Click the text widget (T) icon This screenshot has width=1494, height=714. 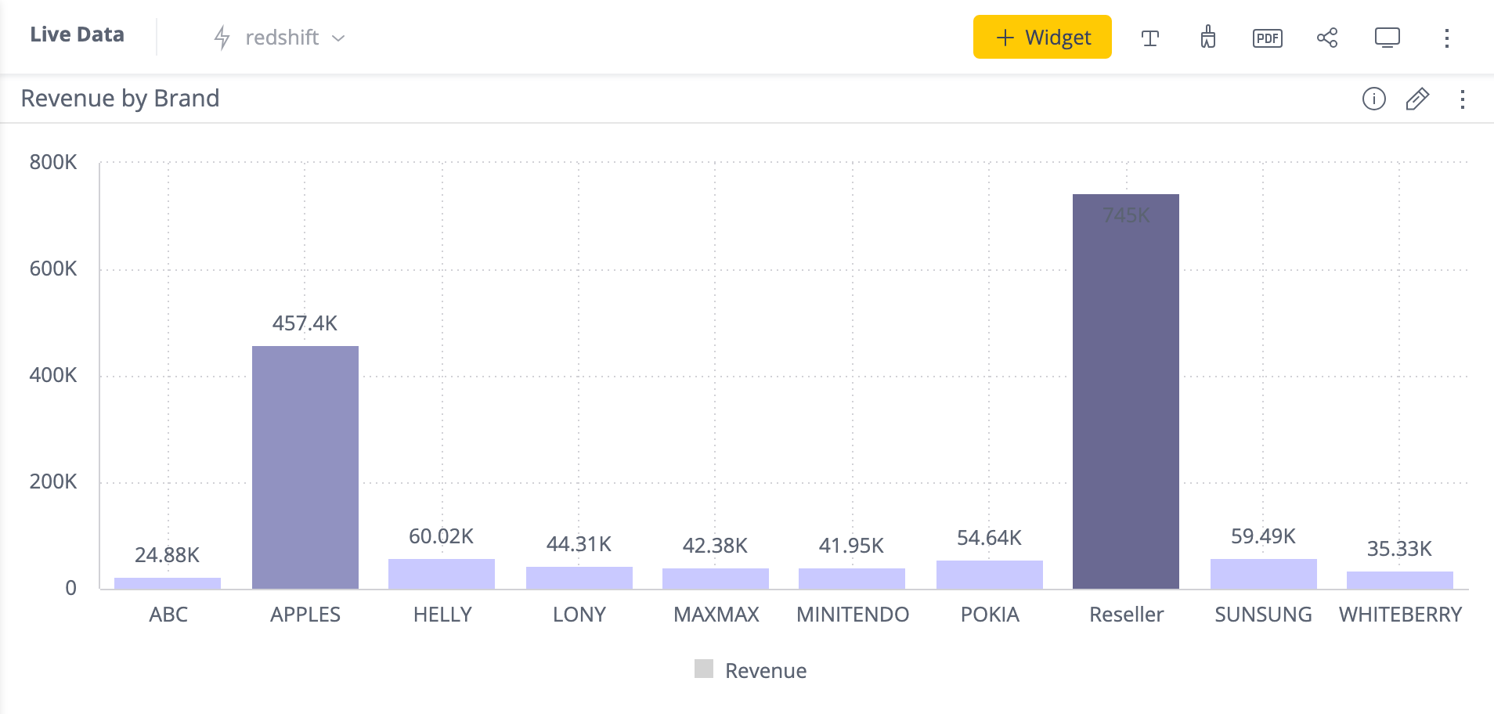point(1149,38)
